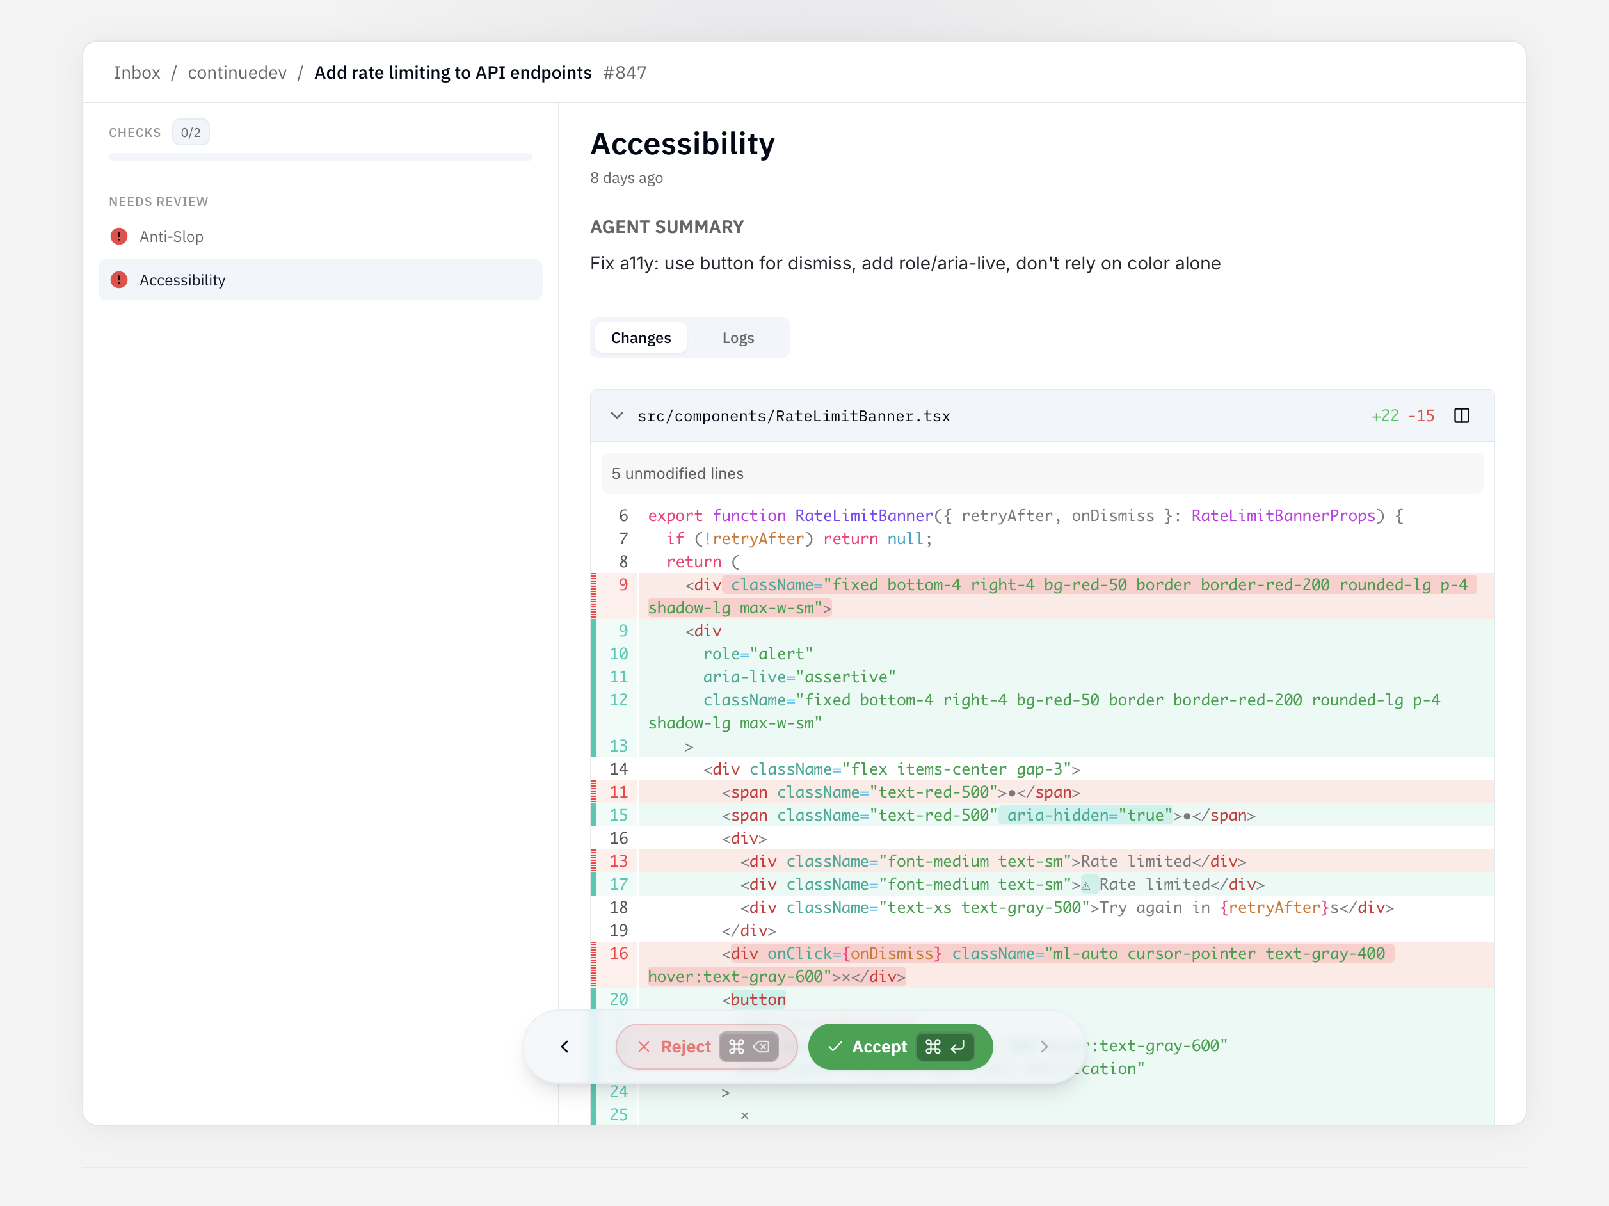Open the Inbox breadcrumb
This screenshot has height=1206, width=1609.
coord(137,72)
